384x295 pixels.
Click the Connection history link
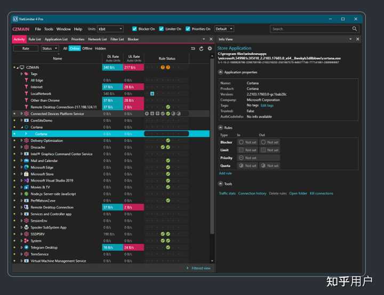[x=252, y=193]
